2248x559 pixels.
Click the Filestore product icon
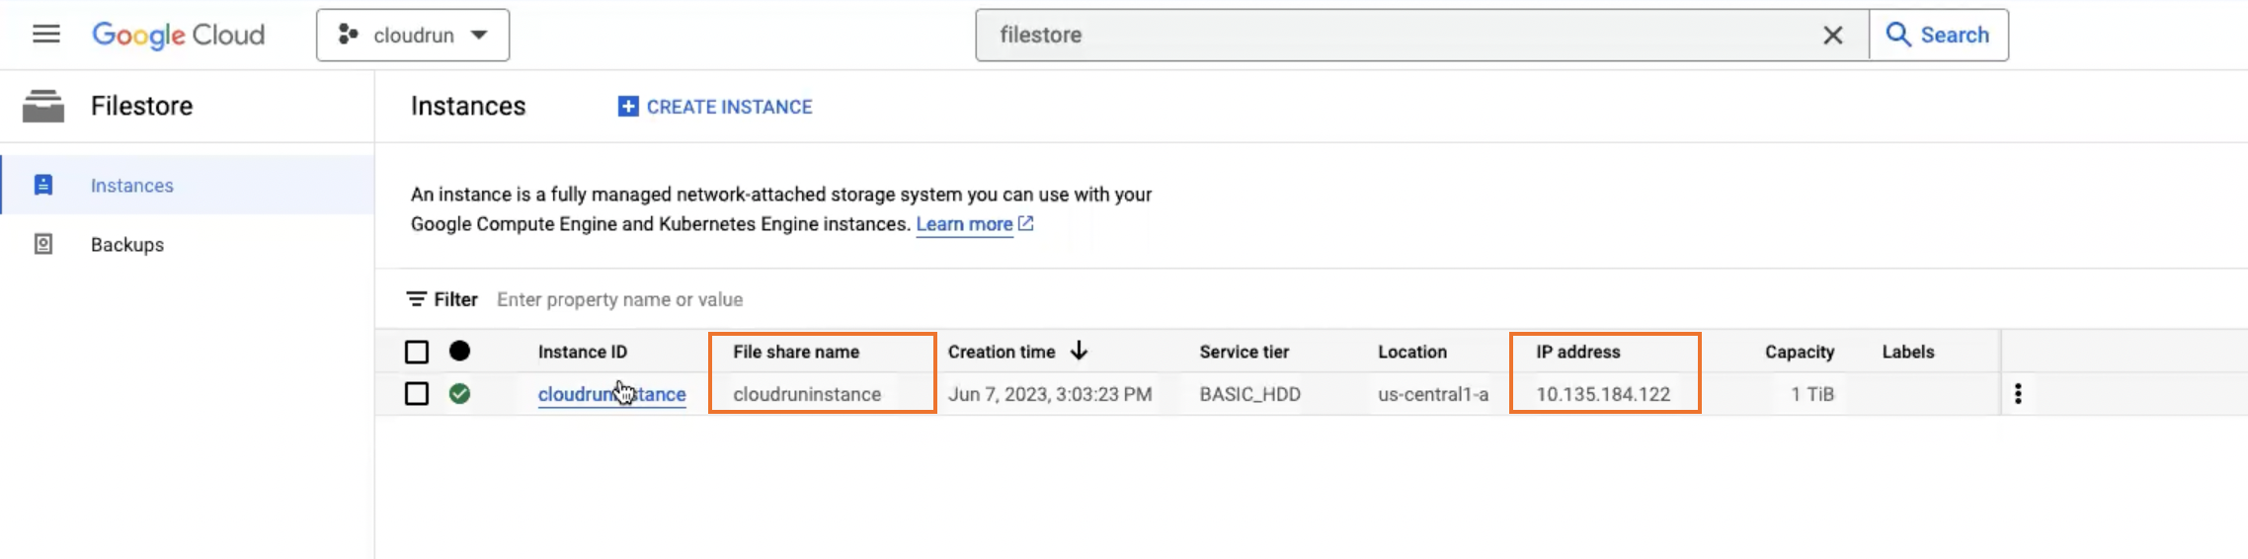(x=43, y=106)
